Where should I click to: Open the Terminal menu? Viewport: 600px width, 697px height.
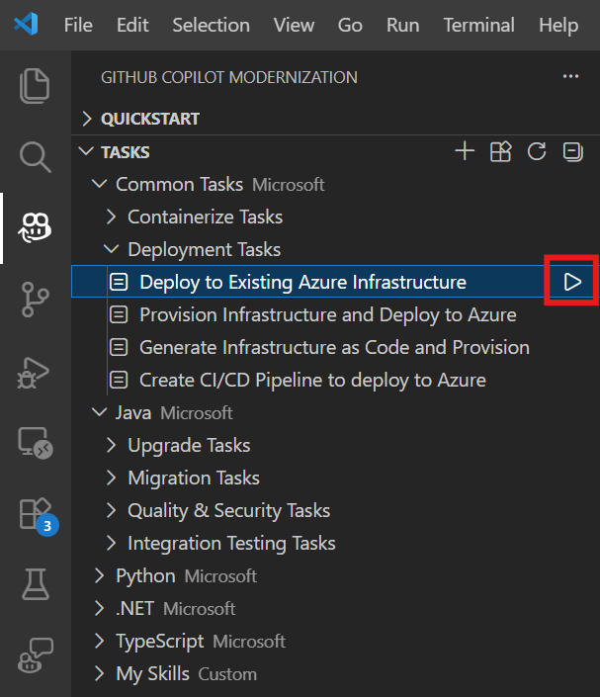[x=479, y=25]
